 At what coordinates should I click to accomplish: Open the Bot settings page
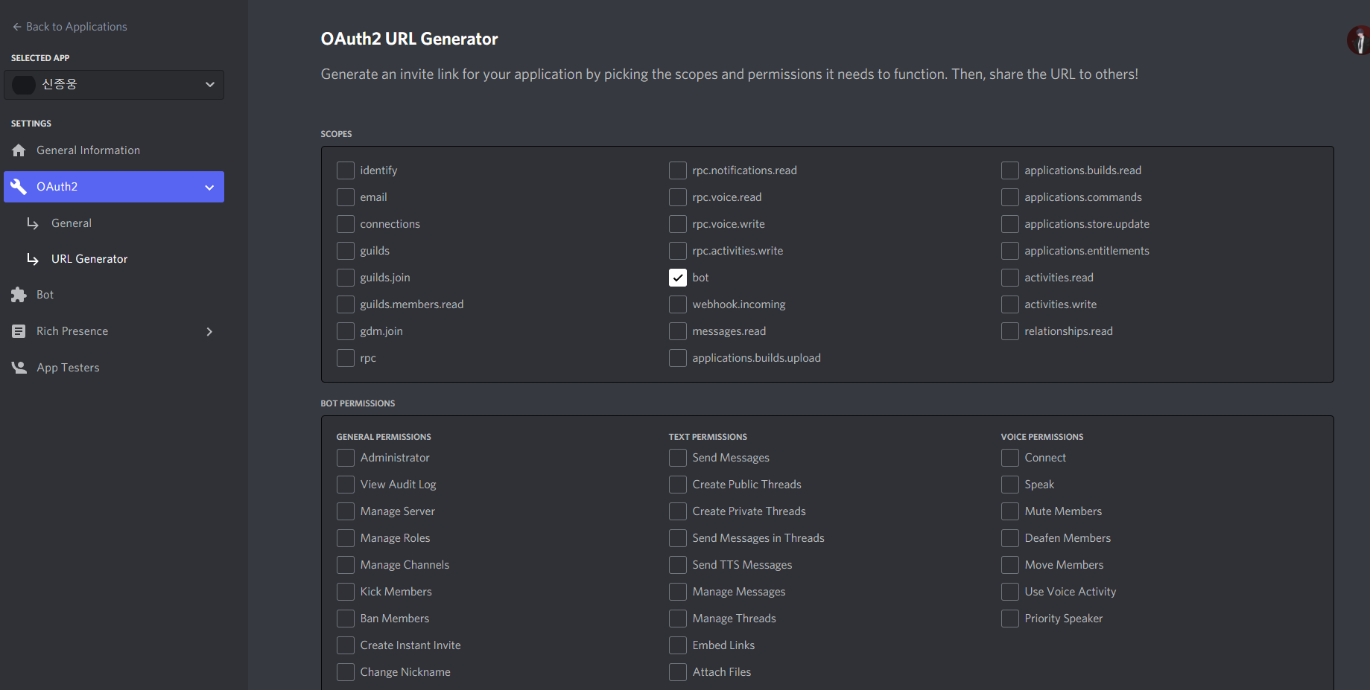[114, 295]
